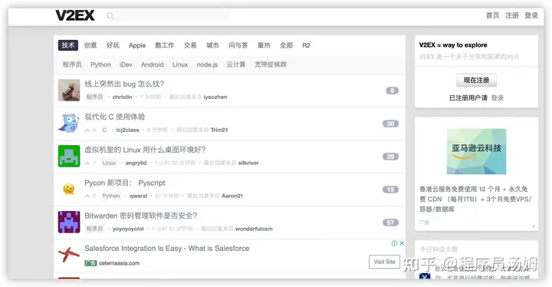Viewport: 552px width, 287px height.
Task: Click the 现在注册 button
Action: (x=476, y=80)
